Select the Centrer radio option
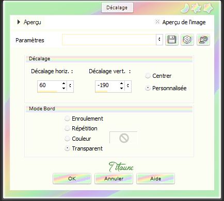Screen dimensions: 224x201 click(x=148, y=76)
